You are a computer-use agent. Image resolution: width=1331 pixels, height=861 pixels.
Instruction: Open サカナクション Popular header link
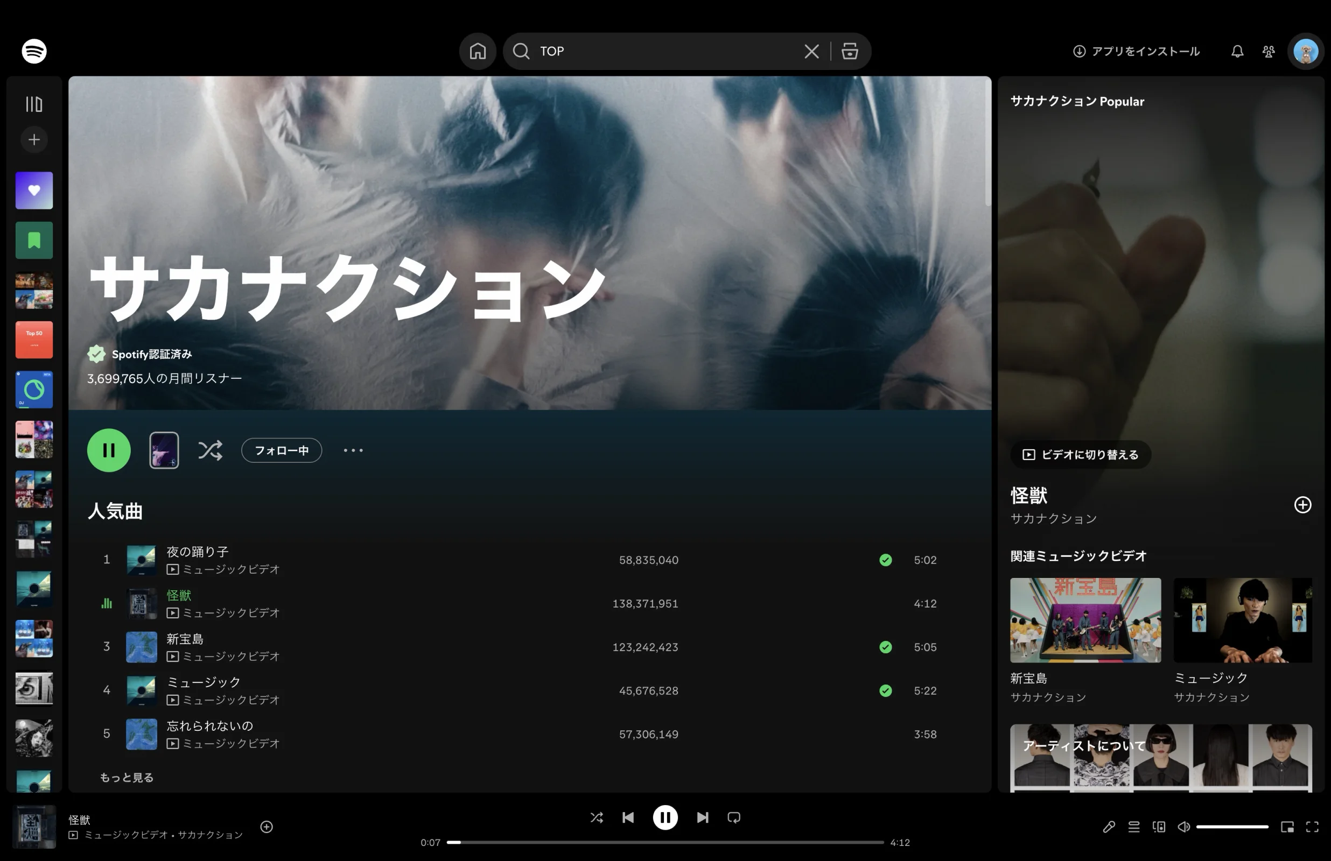pos(1077,101)
